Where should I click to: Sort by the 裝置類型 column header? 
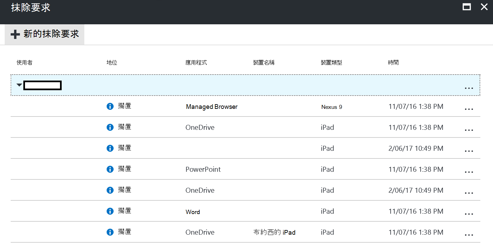(331, 63)
